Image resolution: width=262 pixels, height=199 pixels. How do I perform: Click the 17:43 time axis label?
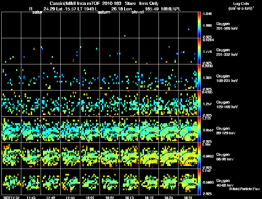coord(31,197)
